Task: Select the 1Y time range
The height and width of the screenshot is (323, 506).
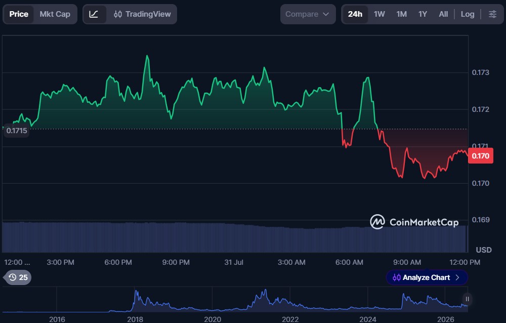Action: (423, 14)
